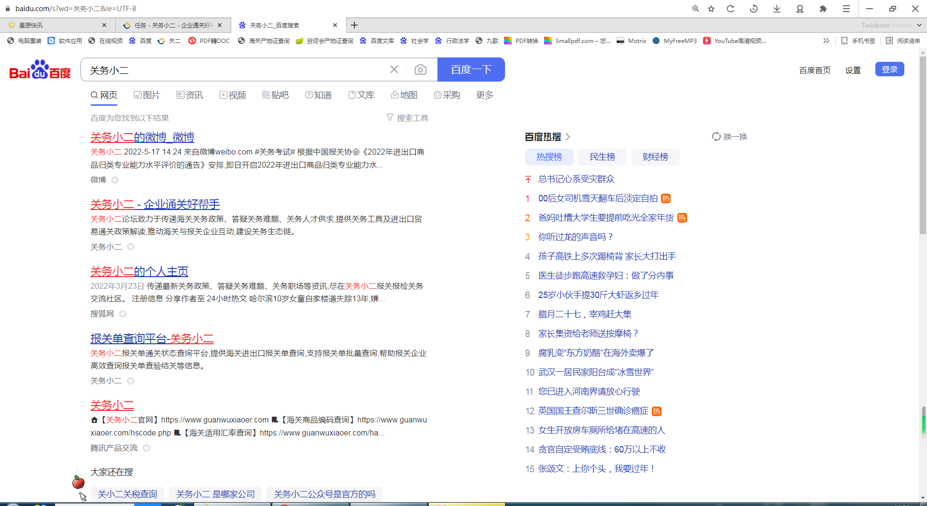Open tab list dropdown near Twinkstar
Viewport: 927px width, 506px height.
919,25
